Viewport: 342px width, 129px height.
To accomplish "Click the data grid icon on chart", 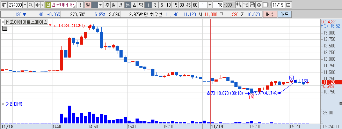I will coord(5,28).
